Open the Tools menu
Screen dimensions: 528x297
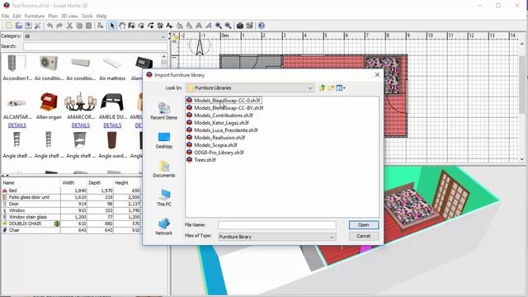[x=87, y=16]
